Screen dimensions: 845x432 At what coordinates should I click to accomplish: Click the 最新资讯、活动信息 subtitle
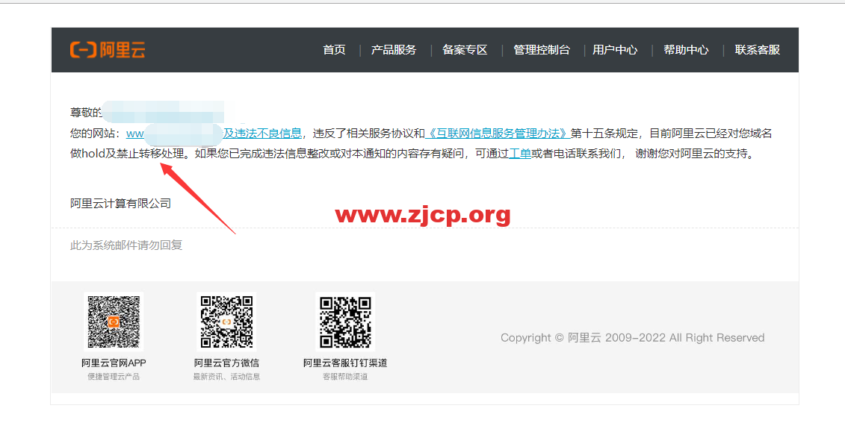pos(226,377)
